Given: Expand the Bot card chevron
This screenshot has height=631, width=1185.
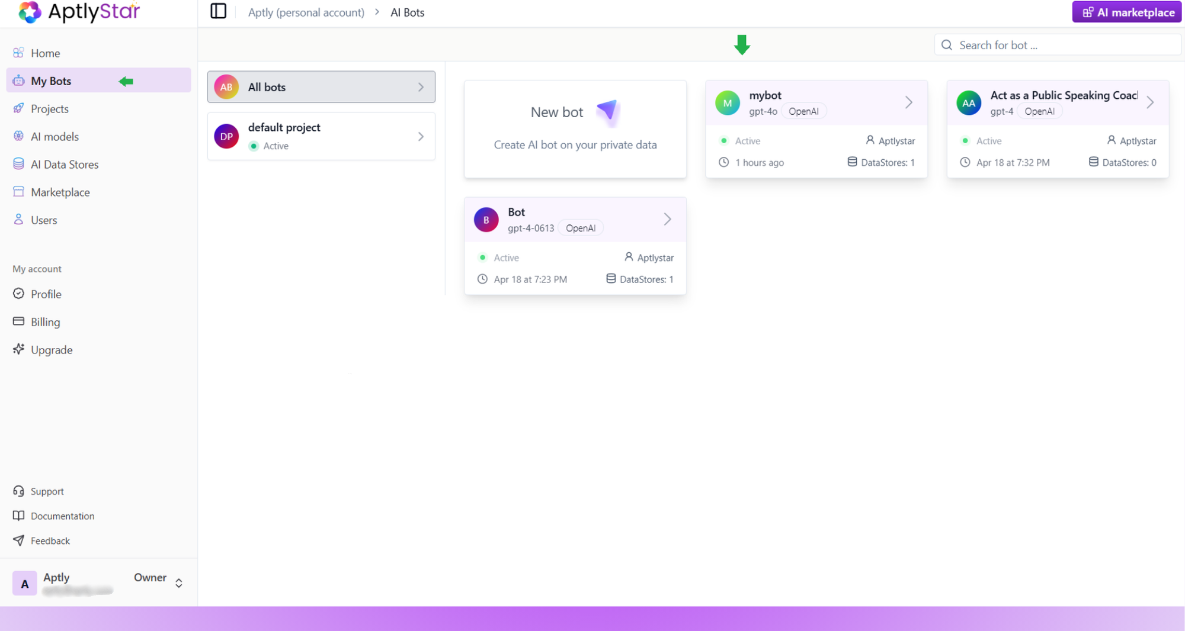Looking at the screenshot, I should (668, 219).
